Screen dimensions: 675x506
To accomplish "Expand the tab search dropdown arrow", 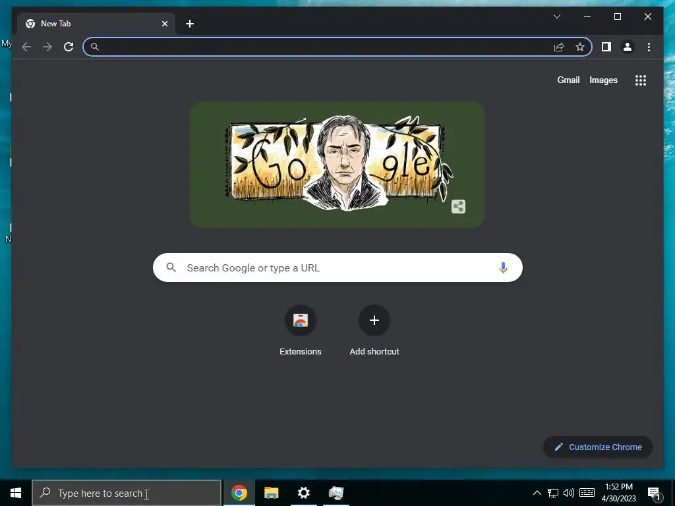I will (556, 16).
